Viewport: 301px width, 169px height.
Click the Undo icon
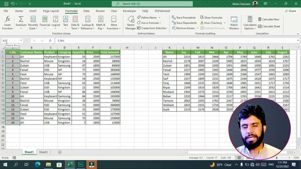point(13,4)
